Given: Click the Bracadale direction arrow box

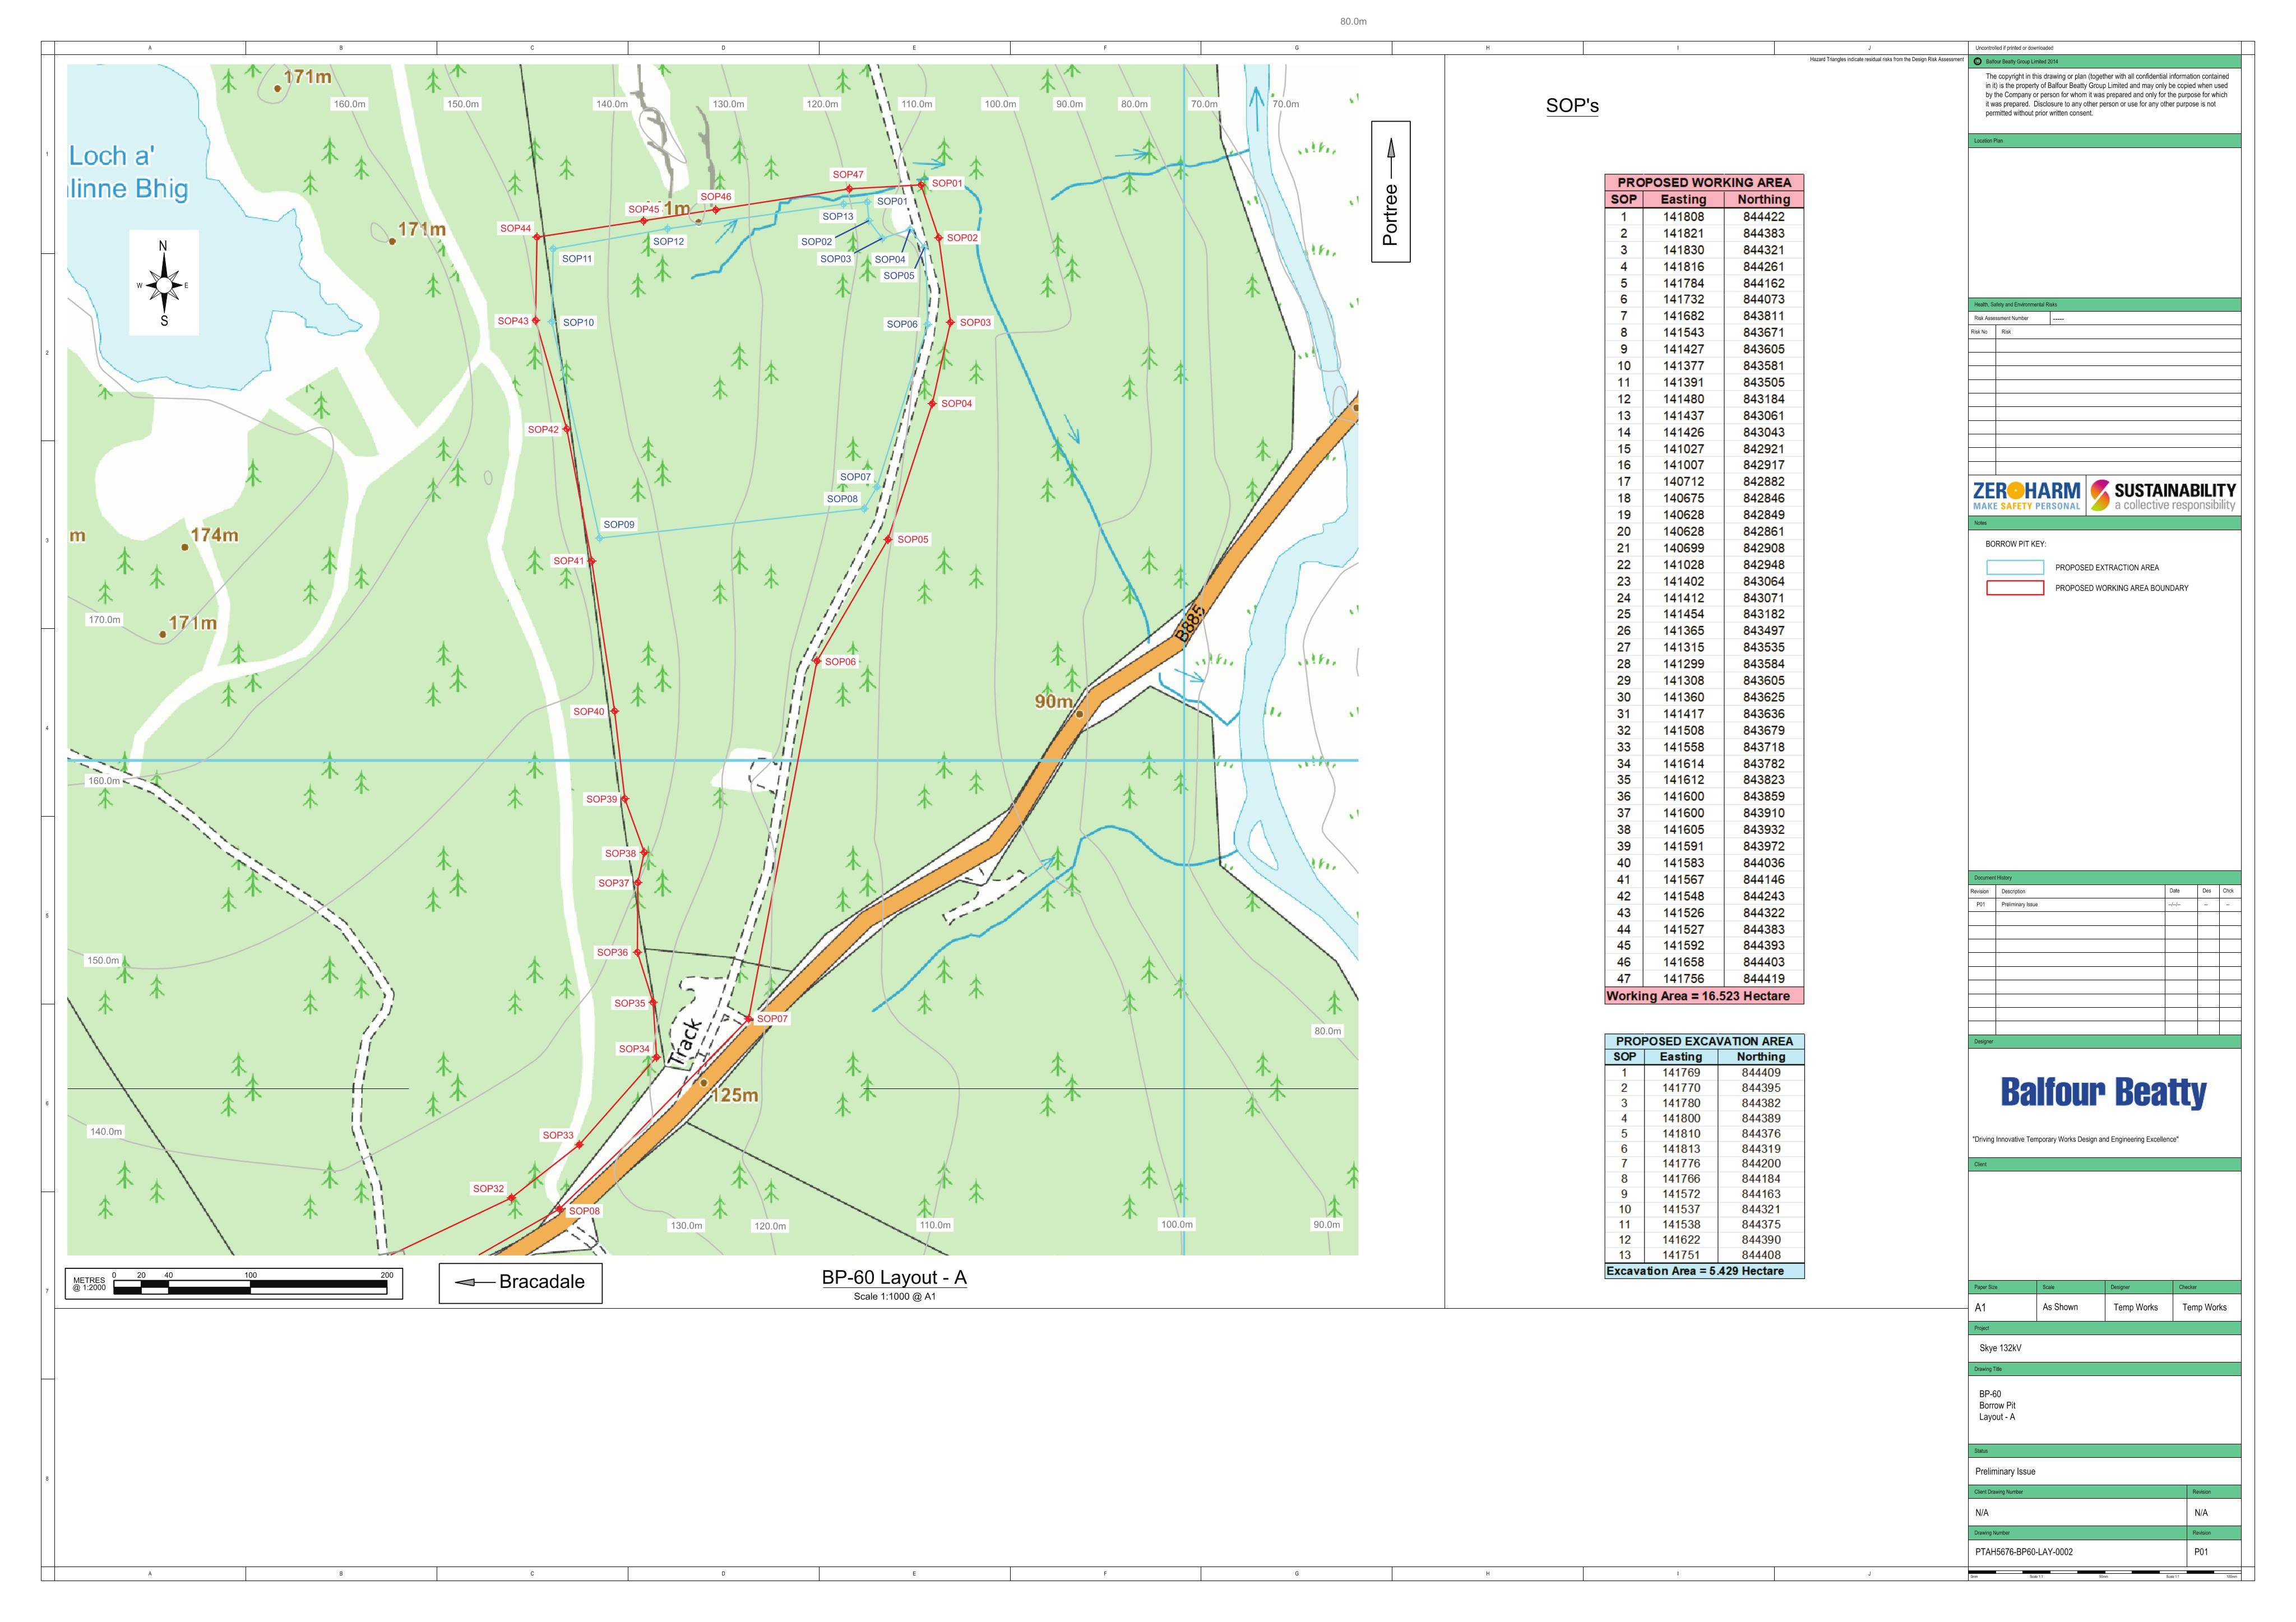Looking at the screenshot, I should 520,1283.
